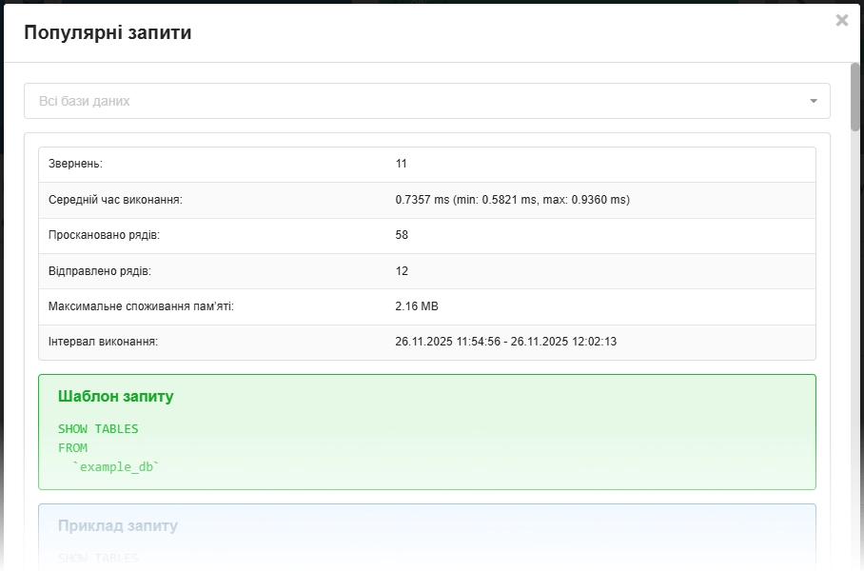Close the Популярні запити dialog

pyautogui.click(x=841, y=20)
